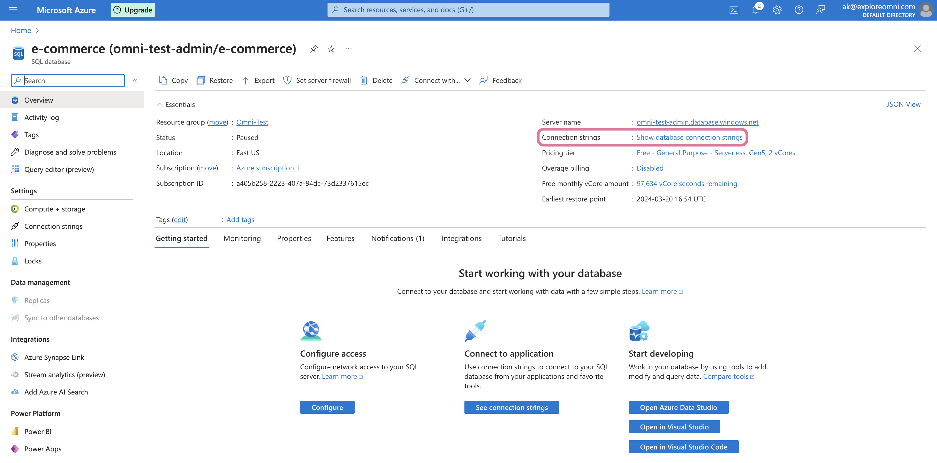The height and width of the screenshot is (463, 937).
Task: Open the portal settings gear icon
Action: pyautogui.click(x=777, y=10)
